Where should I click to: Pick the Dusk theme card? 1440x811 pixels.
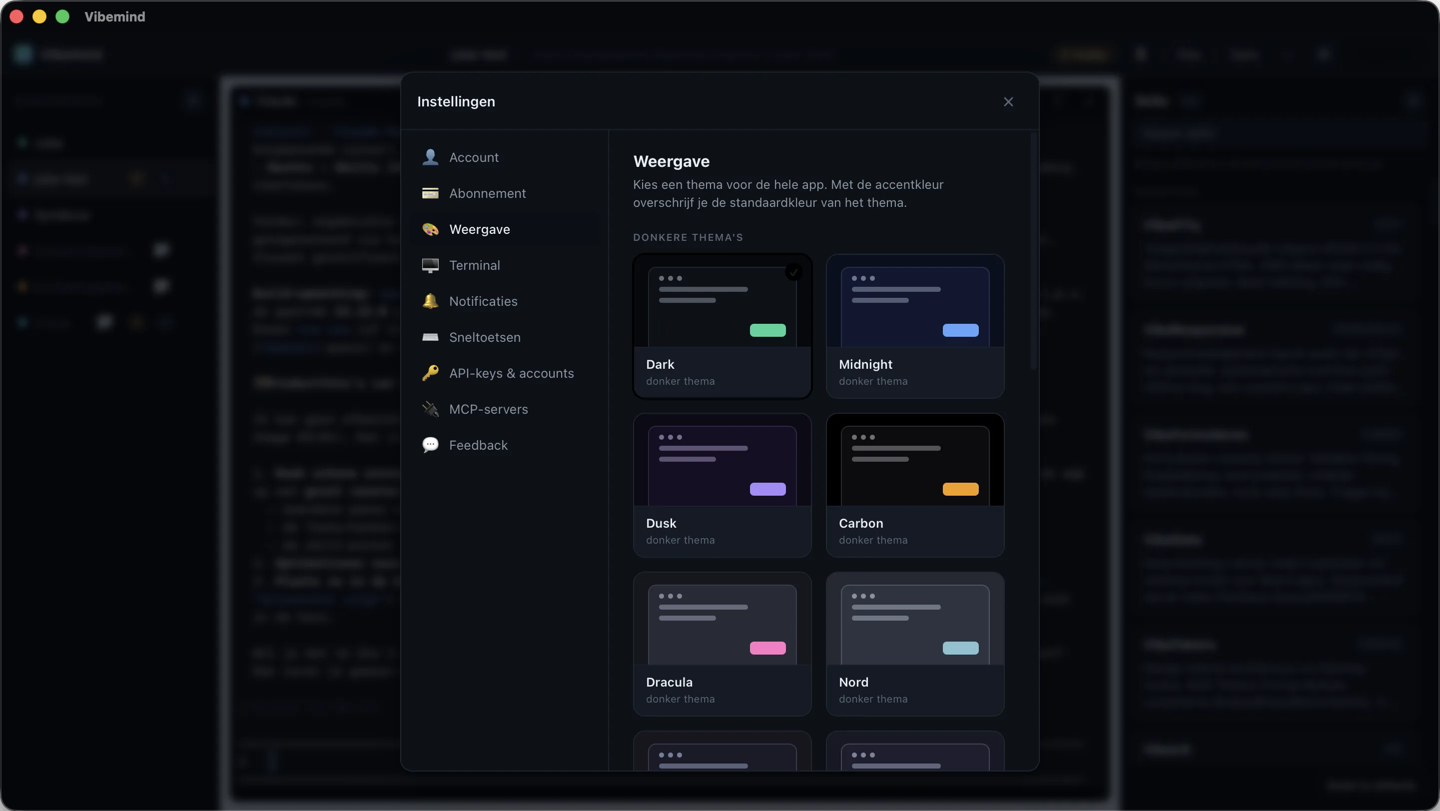tap(722, 485)
